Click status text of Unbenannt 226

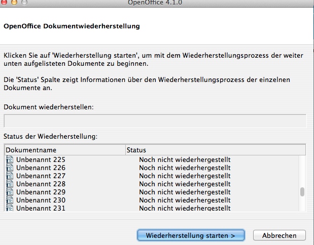[185, 168]
